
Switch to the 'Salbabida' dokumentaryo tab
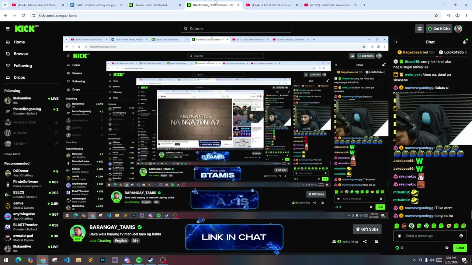[330, 5]
